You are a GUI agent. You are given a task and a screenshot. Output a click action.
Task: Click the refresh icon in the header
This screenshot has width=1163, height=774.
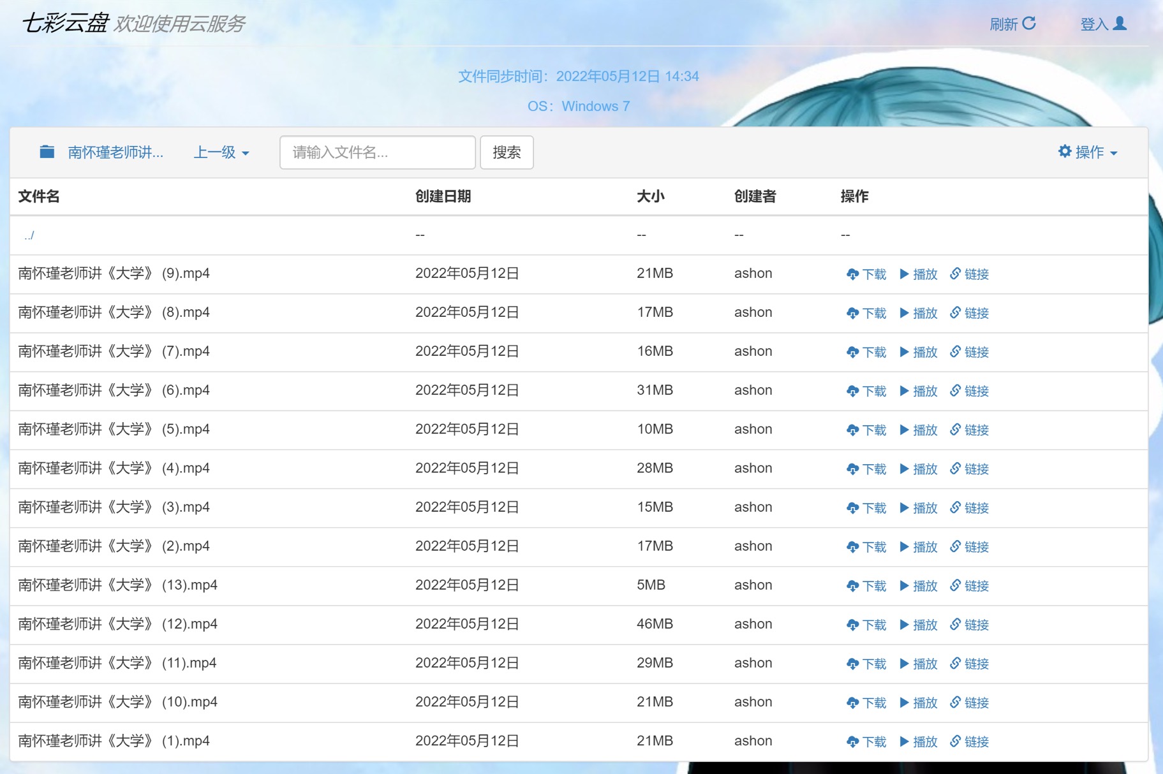pyautogui.click(x=1028, y=24)
